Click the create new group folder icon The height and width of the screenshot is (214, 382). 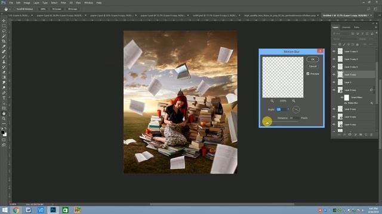[361, 134]
